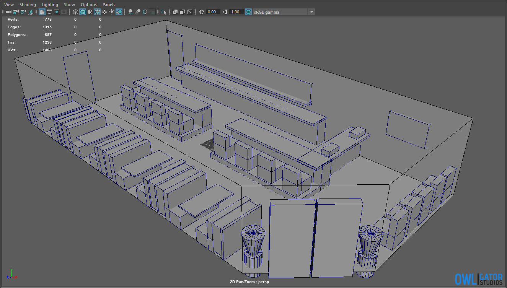Image resolution: width=507 pixels, height=288 pixels.
Task: Toggle Wireframe on Shaded mode
Action: tap(97, 12)
